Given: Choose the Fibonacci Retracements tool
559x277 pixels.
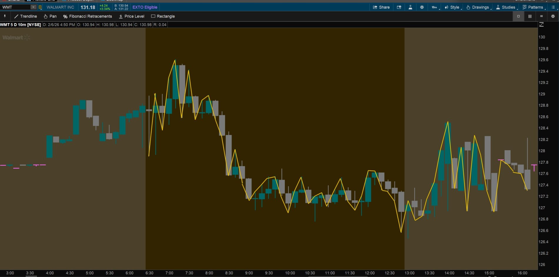Looking at the screenshot, I should click(x=87, y=16).
